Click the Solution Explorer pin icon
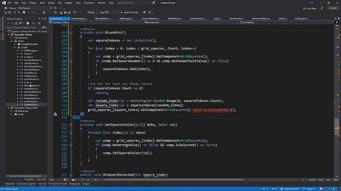341x191 pixels. (42, 19)
